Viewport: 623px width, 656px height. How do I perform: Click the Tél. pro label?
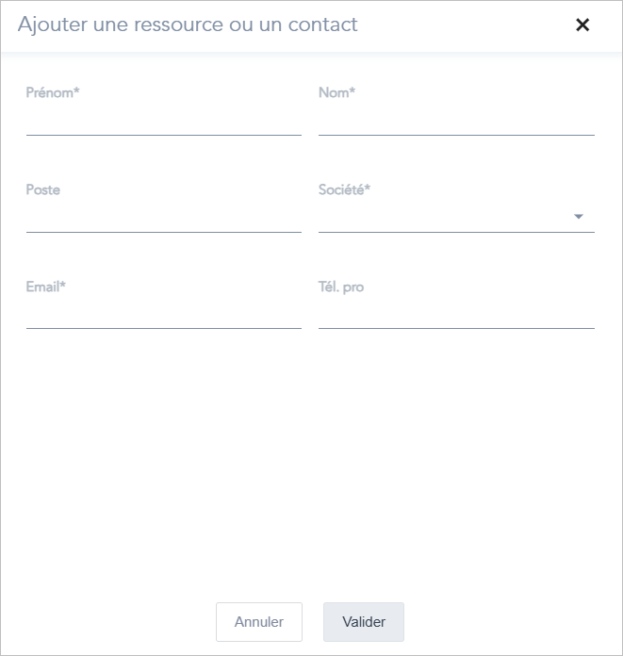[x=341, y=287]
